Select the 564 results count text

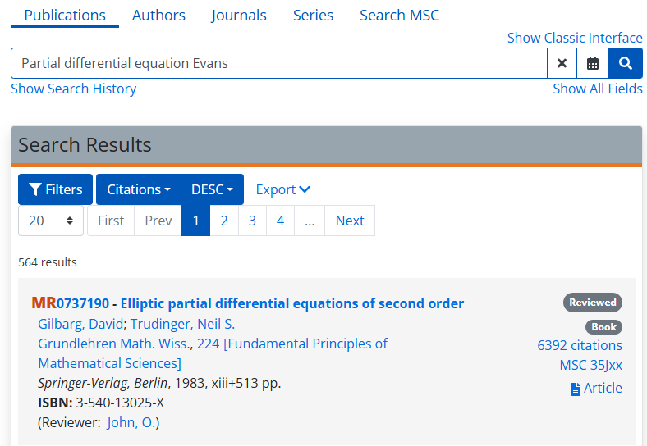(48, 262)
